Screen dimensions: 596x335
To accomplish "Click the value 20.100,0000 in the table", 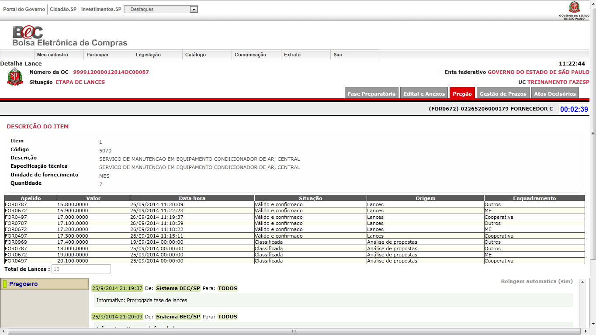I will coord(73,261).
